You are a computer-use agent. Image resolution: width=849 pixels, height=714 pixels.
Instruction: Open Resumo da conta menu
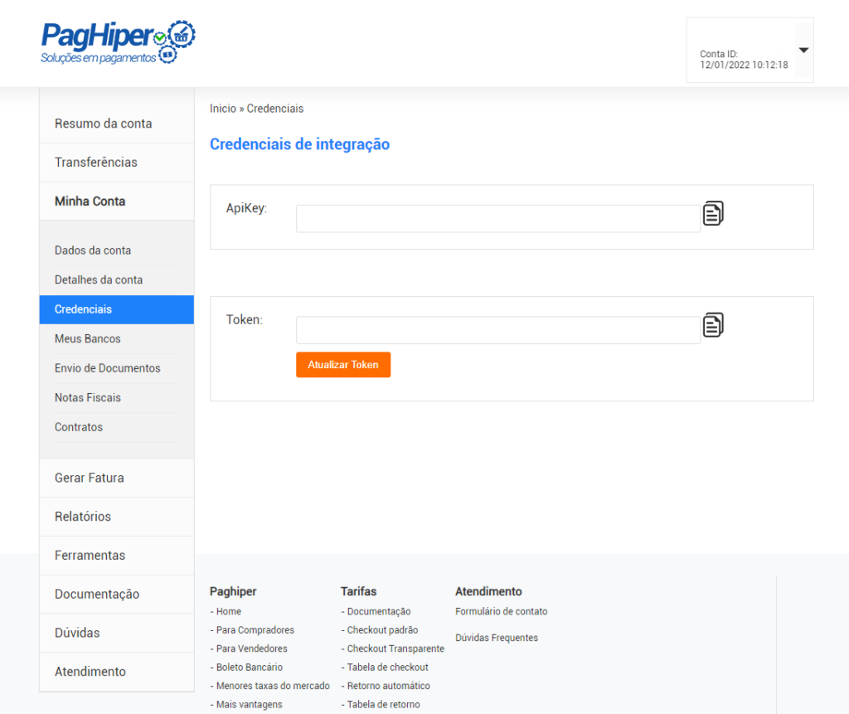click(117, 124)
